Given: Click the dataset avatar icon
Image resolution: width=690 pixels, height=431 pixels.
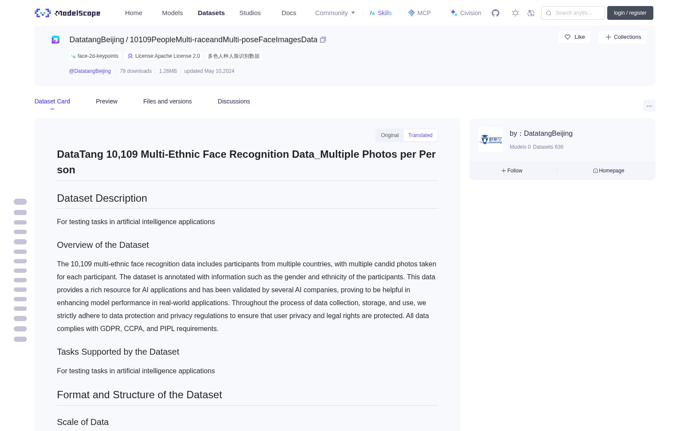Looking at the screenshot, I should 56,40.
